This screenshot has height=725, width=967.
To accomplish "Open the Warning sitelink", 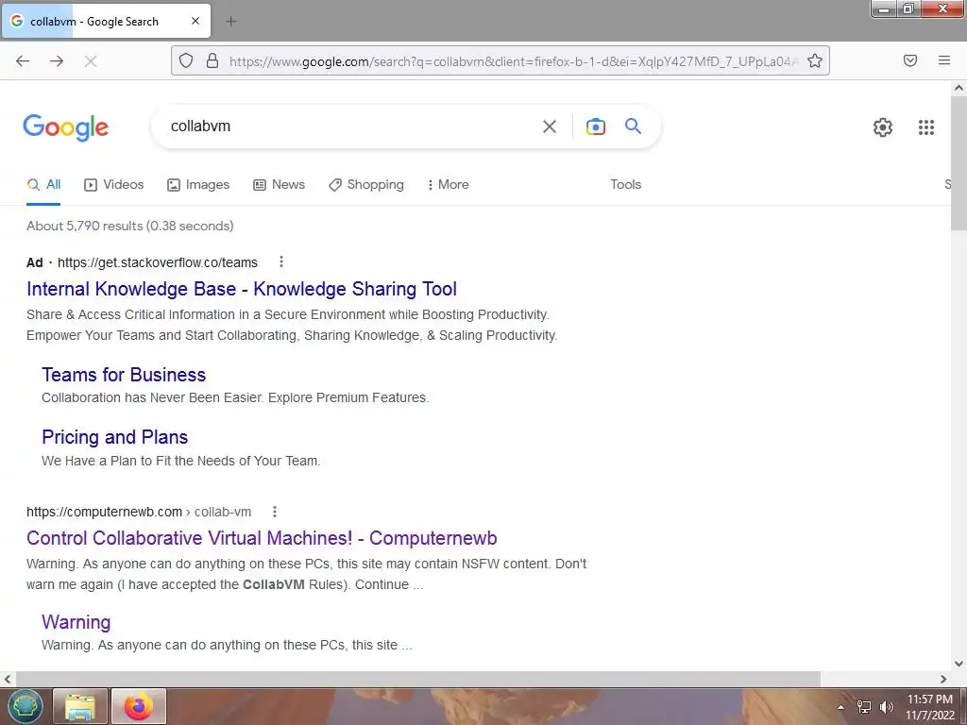I will [76, 622].
